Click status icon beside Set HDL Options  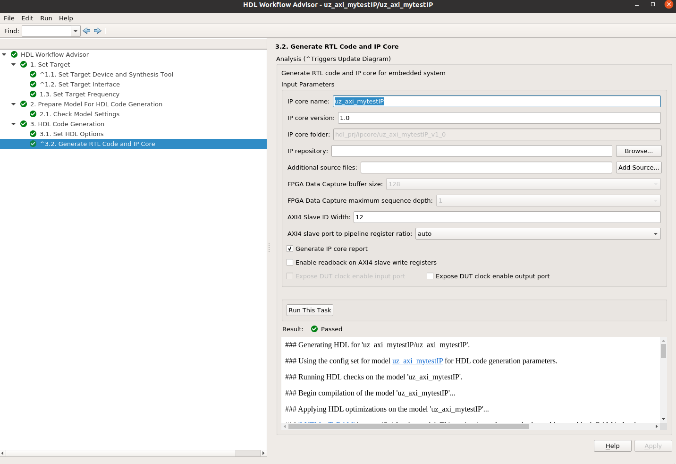pos(33,134)
